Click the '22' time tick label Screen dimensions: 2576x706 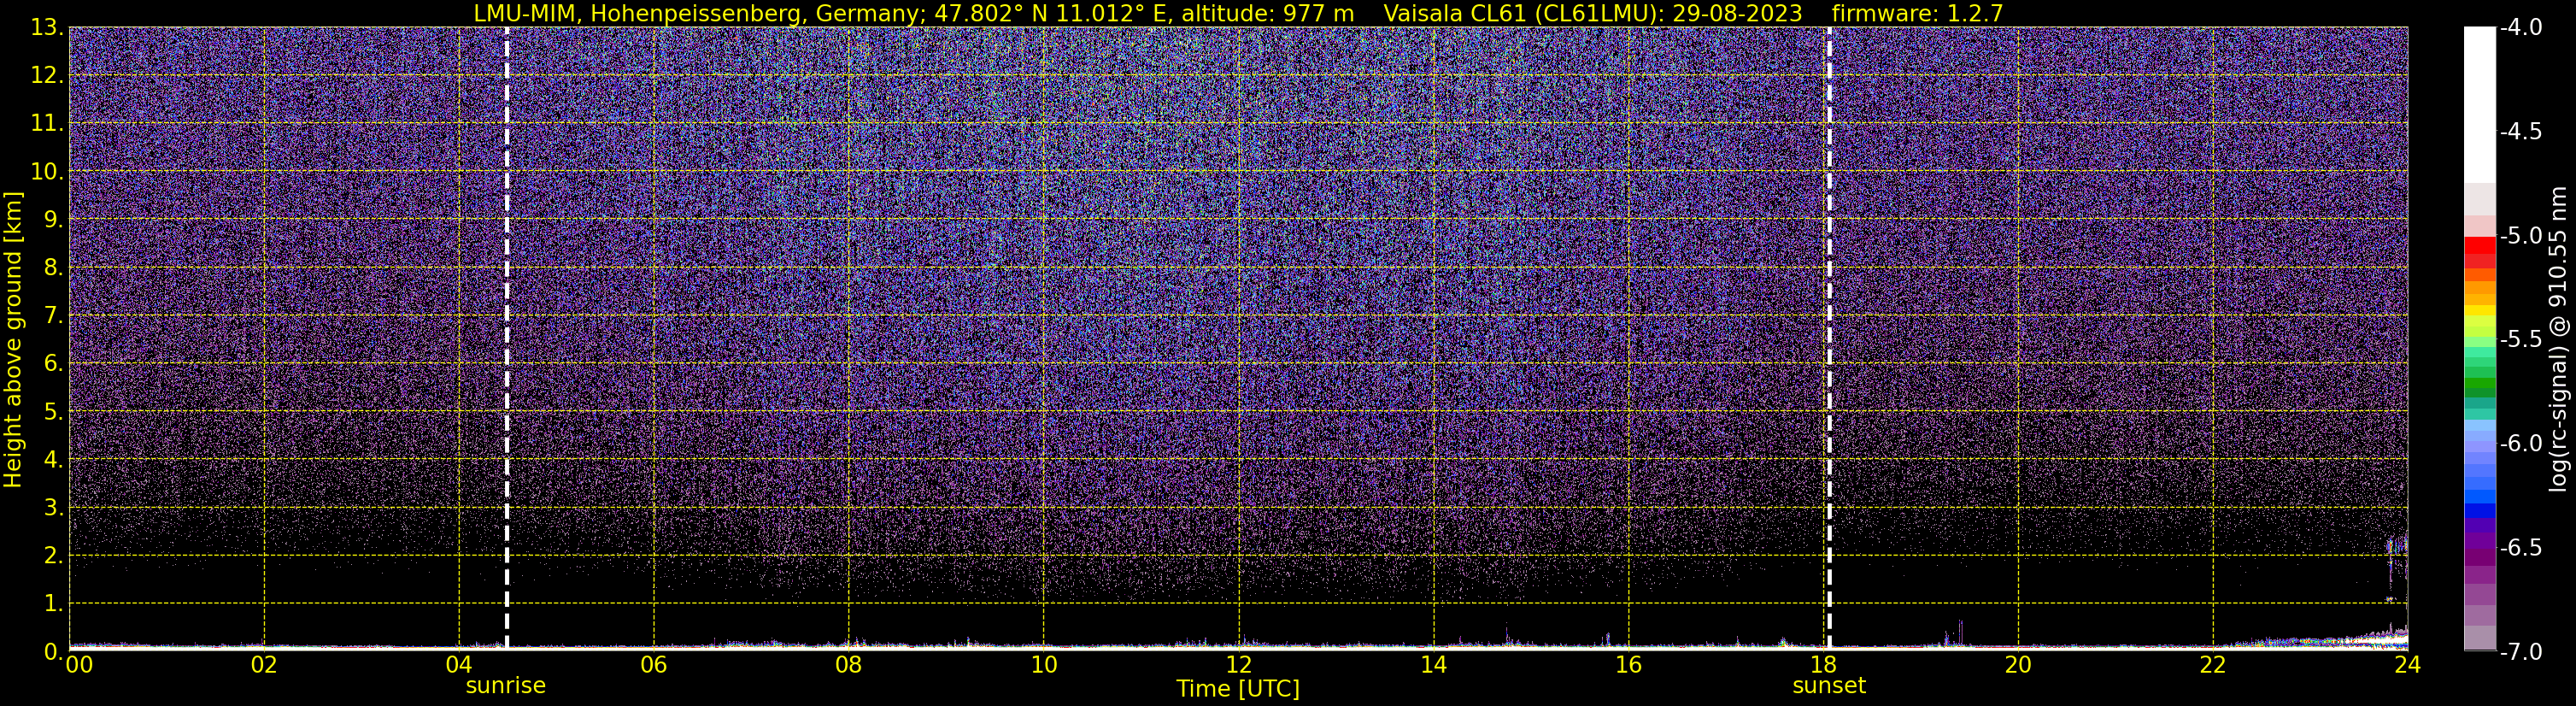[x=2213, y=665]
